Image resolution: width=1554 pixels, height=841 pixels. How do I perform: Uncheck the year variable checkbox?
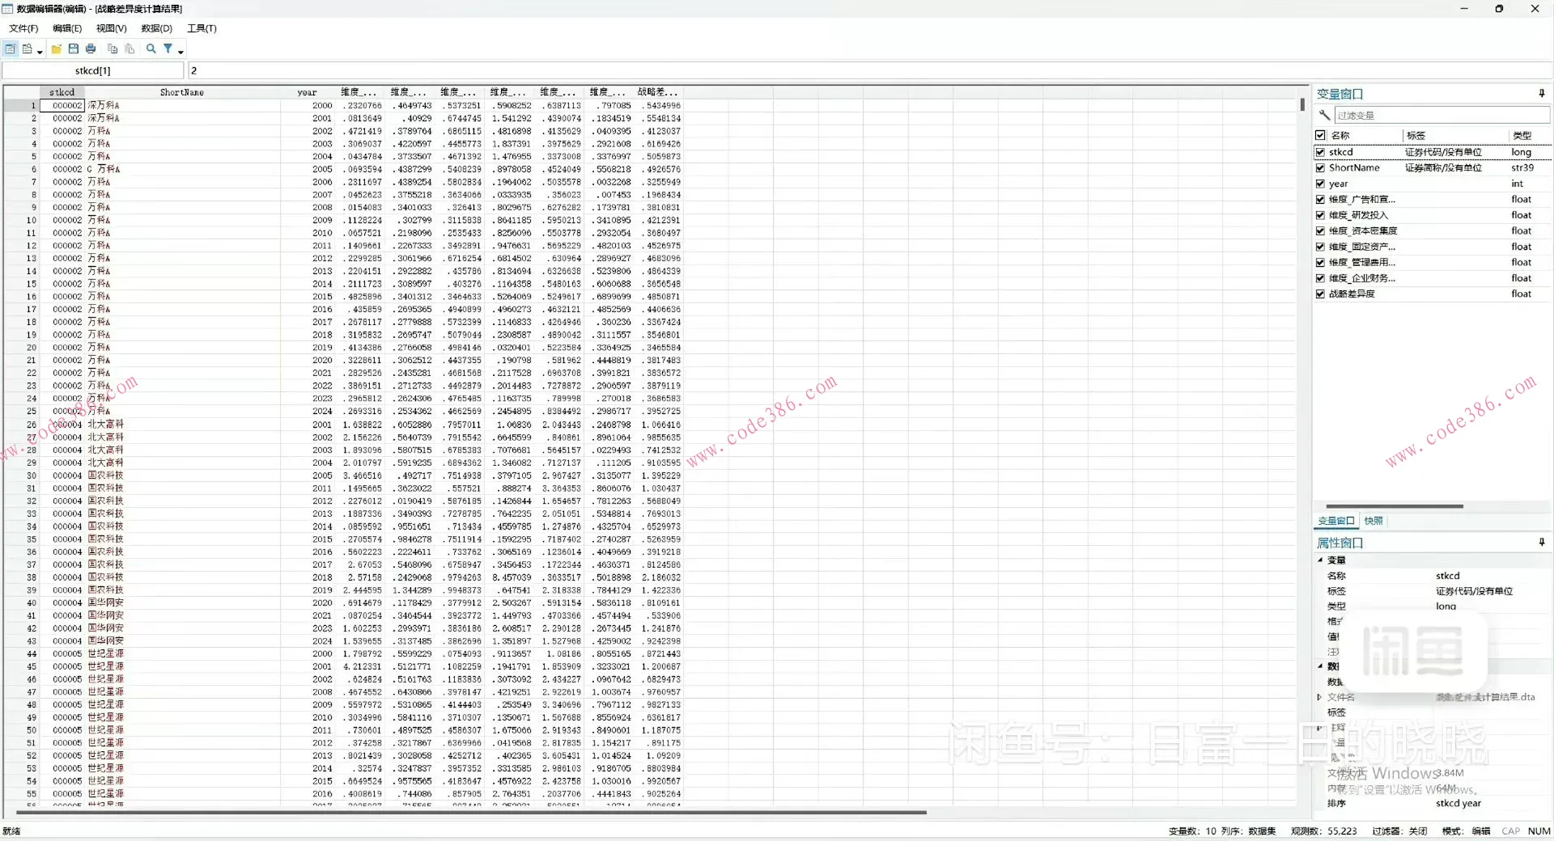1321,184
